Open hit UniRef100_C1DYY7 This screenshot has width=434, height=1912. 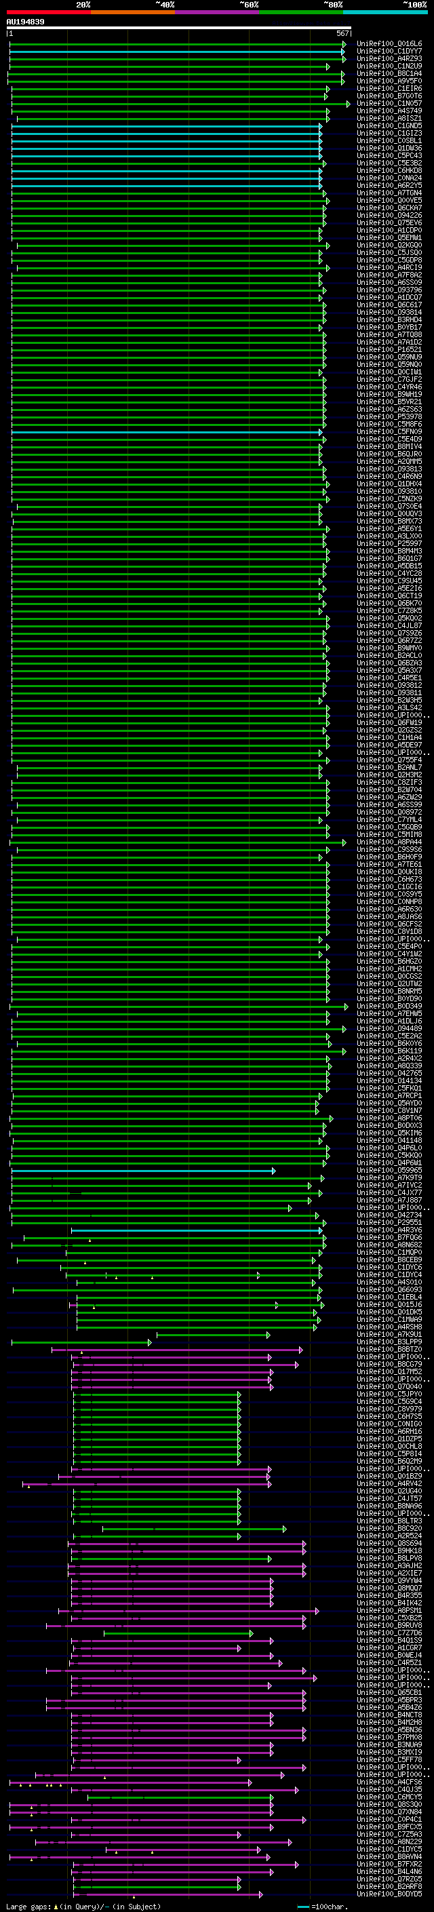[389, 52]
